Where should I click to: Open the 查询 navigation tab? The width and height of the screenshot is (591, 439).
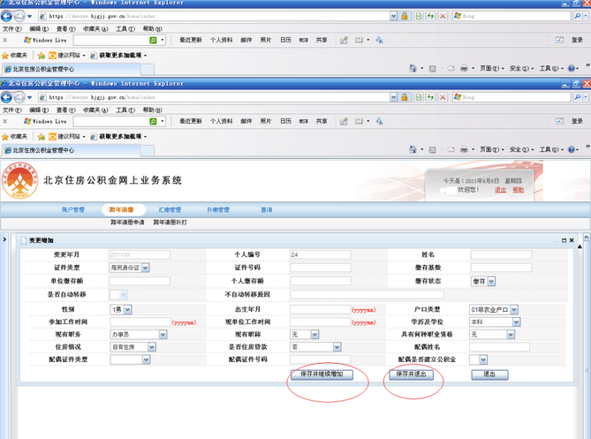click(267, 210)
